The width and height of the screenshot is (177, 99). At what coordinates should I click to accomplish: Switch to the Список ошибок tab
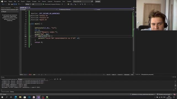[x=5, y=92]
